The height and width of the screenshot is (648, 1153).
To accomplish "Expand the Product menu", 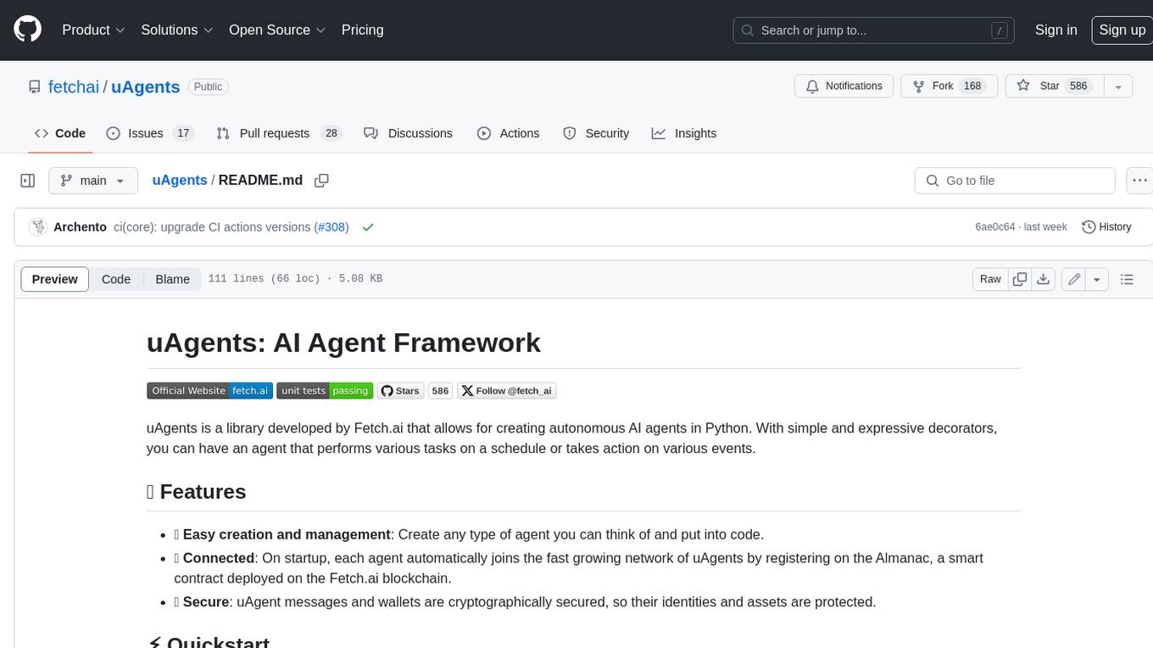I will pos(94,30).
